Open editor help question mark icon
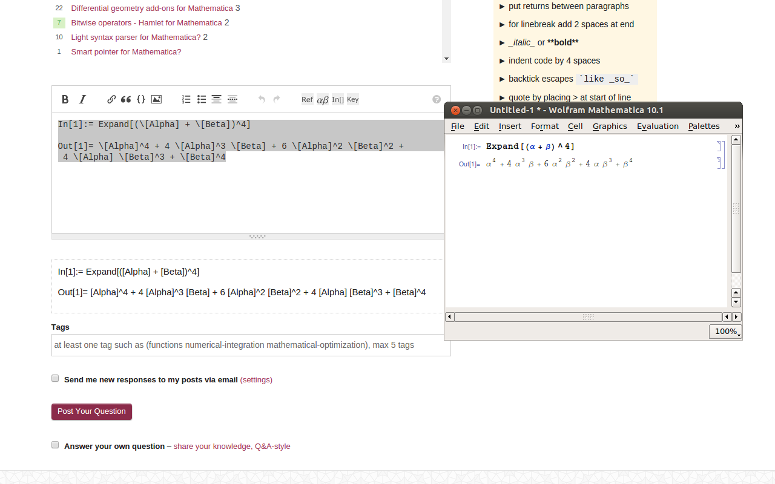The image size is (775, 484). [x=437, y=99]
